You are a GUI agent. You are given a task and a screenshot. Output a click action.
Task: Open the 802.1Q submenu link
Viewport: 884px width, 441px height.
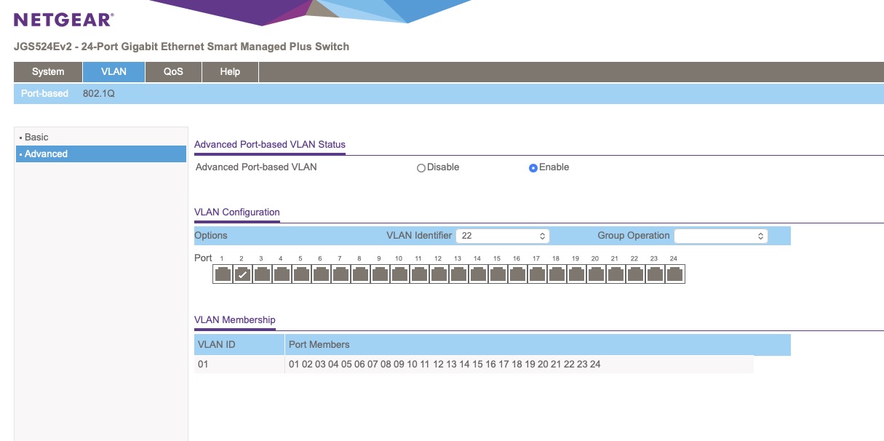(98, 94)
